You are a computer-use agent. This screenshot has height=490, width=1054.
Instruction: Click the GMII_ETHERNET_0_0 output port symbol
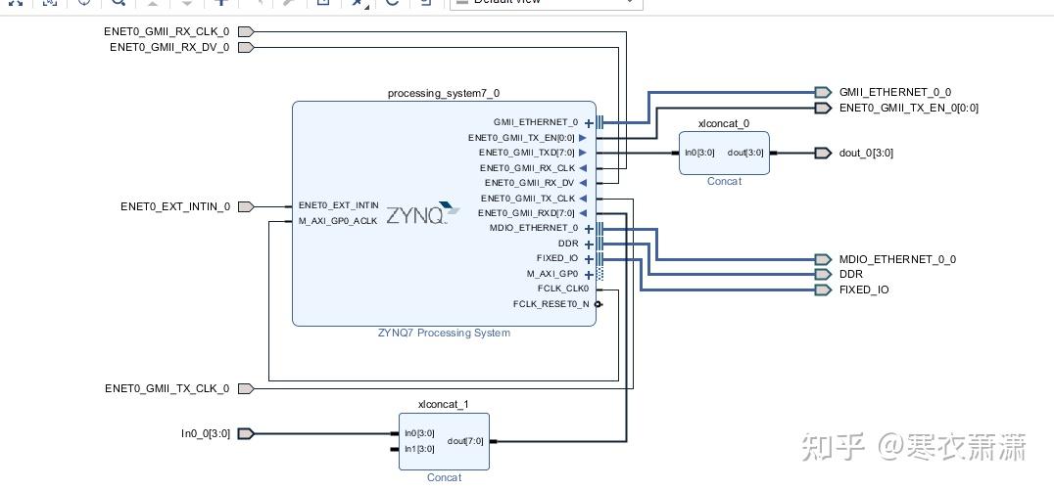coord(823,92)
